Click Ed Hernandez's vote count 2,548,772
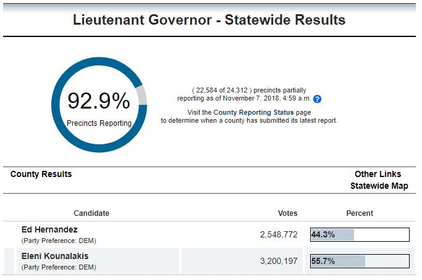Screen dimensions: 422x280 point(279,234)
